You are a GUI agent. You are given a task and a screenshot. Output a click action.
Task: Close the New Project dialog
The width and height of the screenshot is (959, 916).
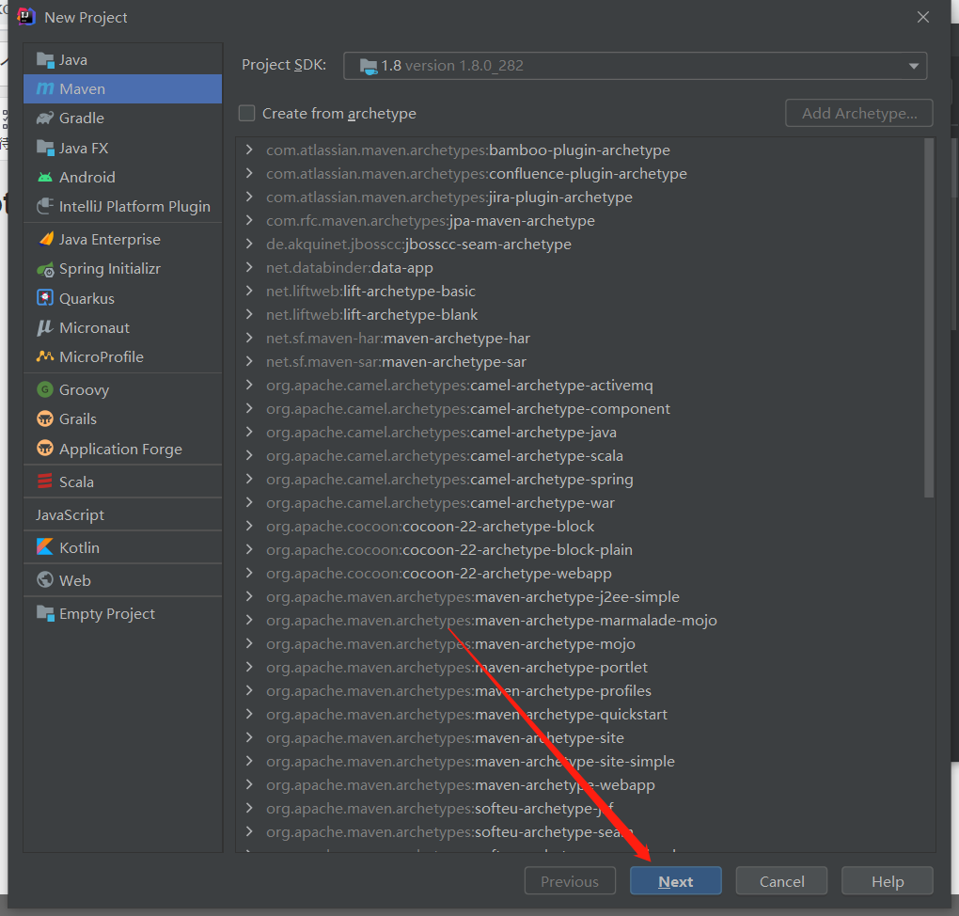pos(923,17)
